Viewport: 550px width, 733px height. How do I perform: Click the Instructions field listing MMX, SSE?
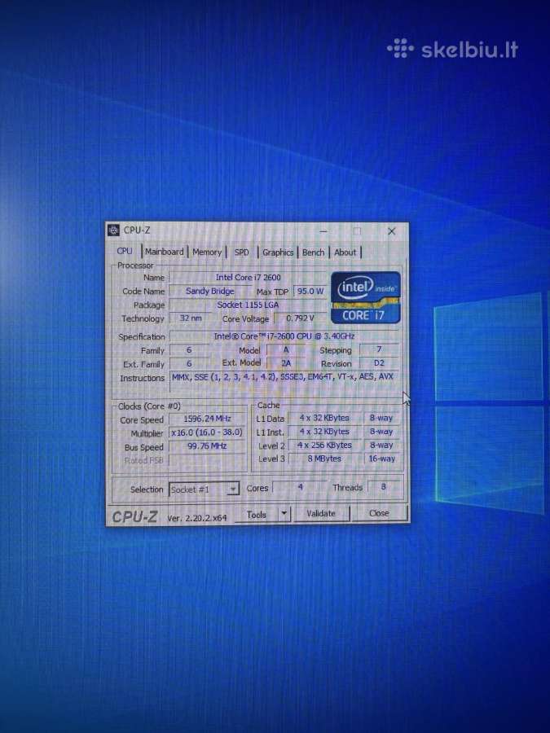[284, 381]
